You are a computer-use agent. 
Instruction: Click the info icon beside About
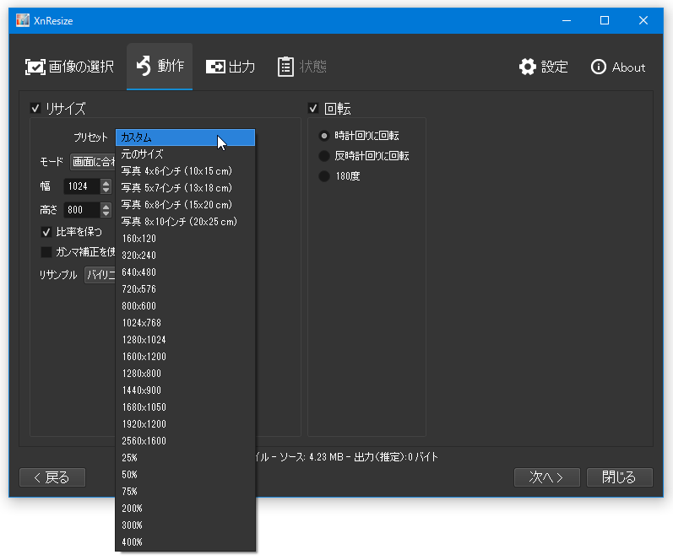599,67
